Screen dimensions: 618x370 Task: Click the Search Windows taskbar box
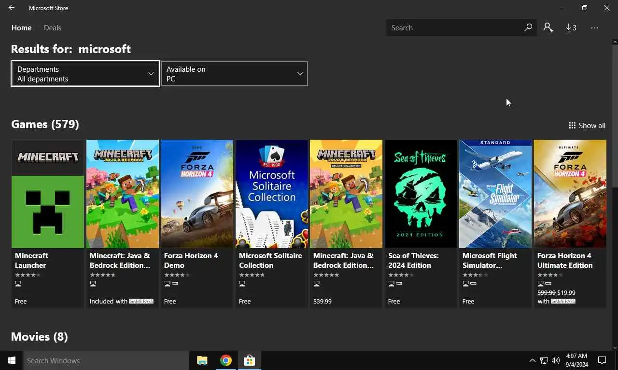tap(106, 360)
